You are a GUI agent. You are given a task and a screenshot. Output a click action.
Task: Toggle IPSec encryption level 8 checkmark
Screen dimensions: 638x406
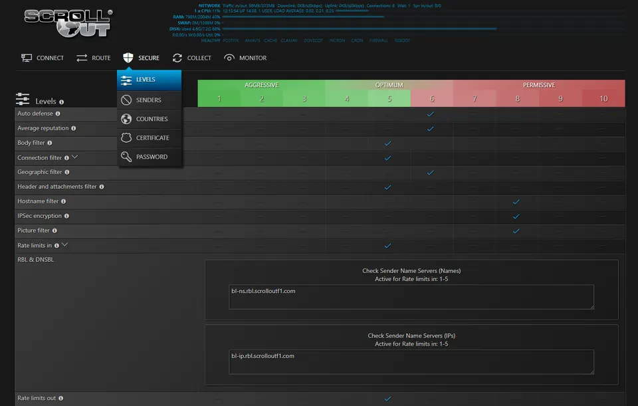pyautogui.click(x=516, y=217)
